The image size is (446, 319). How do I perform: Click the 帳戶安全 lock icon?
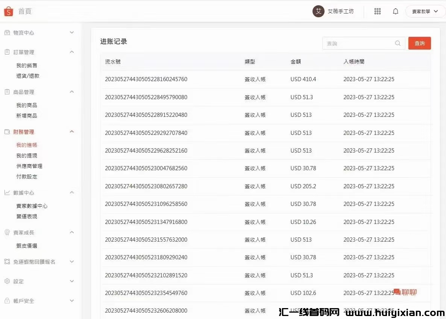[7, 301]
